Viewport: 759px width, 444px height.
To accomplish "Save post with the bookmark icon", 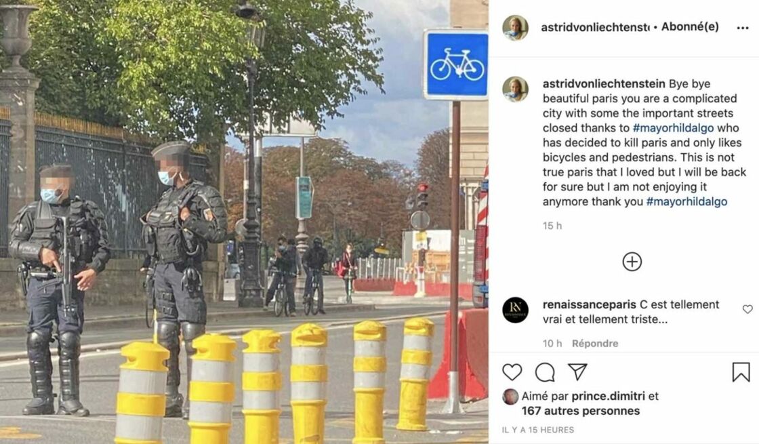I will (x=741, y=372).
